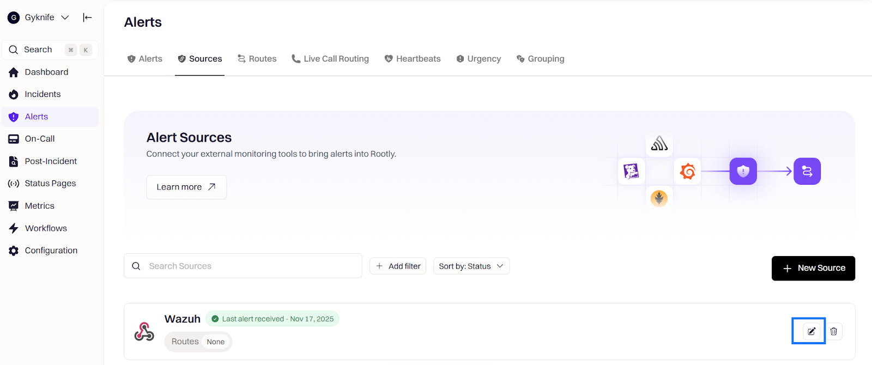
Task: Open the Sort by: Status dropdown
Action: point(471,266)
